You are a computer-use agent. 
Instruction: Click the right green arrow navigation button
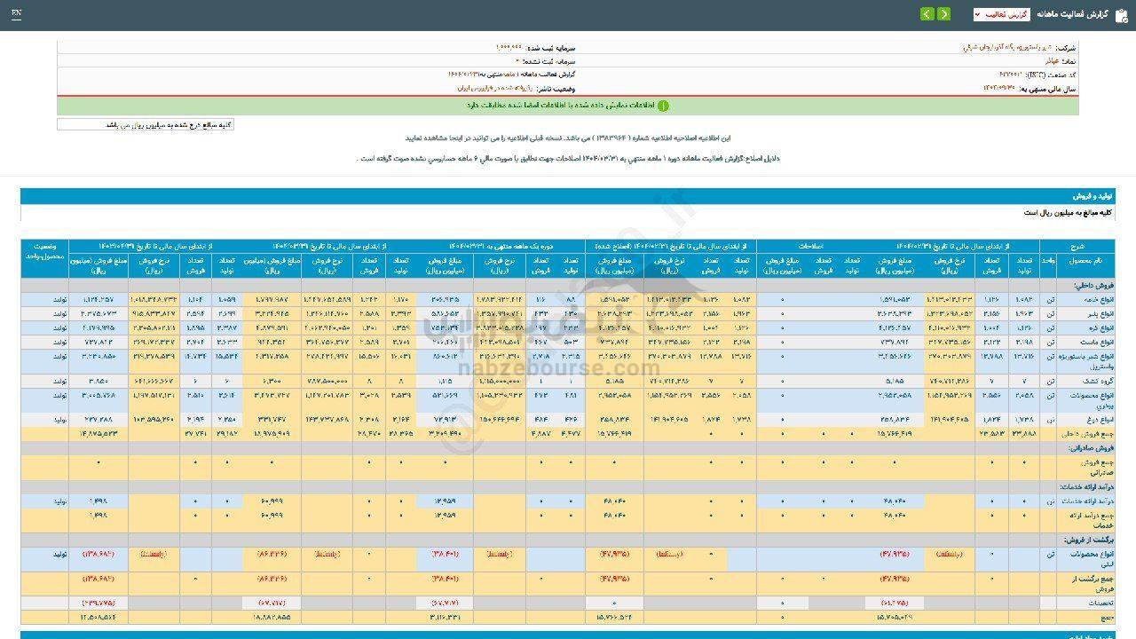(x=943, y=14)
